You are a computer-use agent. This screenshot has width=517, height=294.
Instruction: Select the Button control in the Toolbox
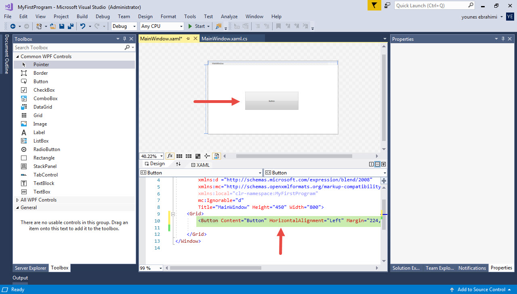point(40,81)
